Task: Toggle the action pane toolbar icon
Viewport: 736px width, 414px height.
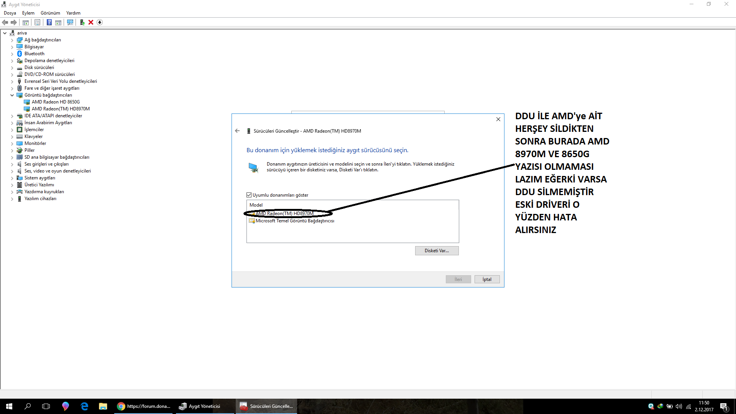Action: (58, 22)
